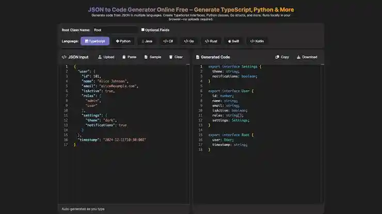Click the Python logo icon

(x=117, y=41)
